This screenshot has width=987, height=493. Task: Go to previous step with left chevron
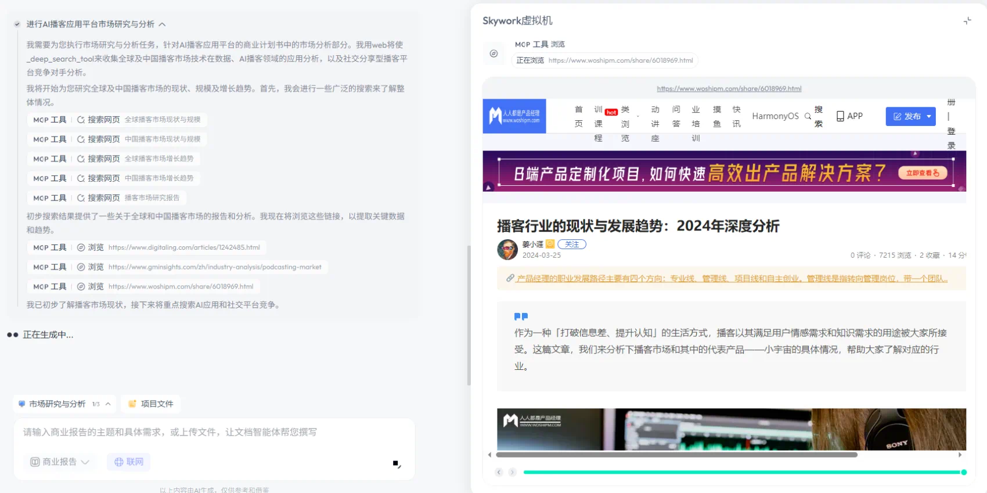pos(499,472)
